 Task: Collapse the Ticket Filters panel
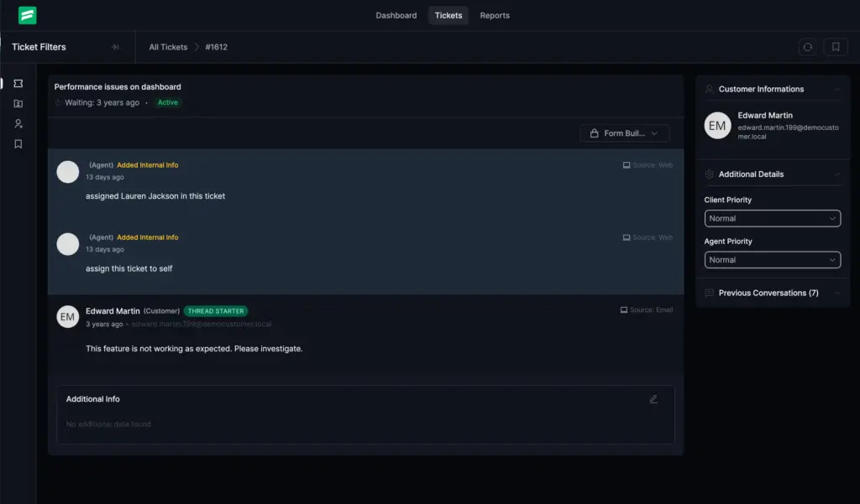pos(116,47)
